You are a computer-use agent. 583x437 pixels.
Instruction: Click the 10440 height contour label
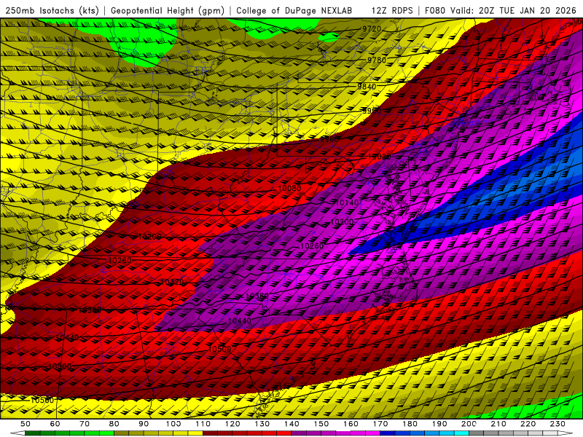pyautogui.click(x=239, y=321)
